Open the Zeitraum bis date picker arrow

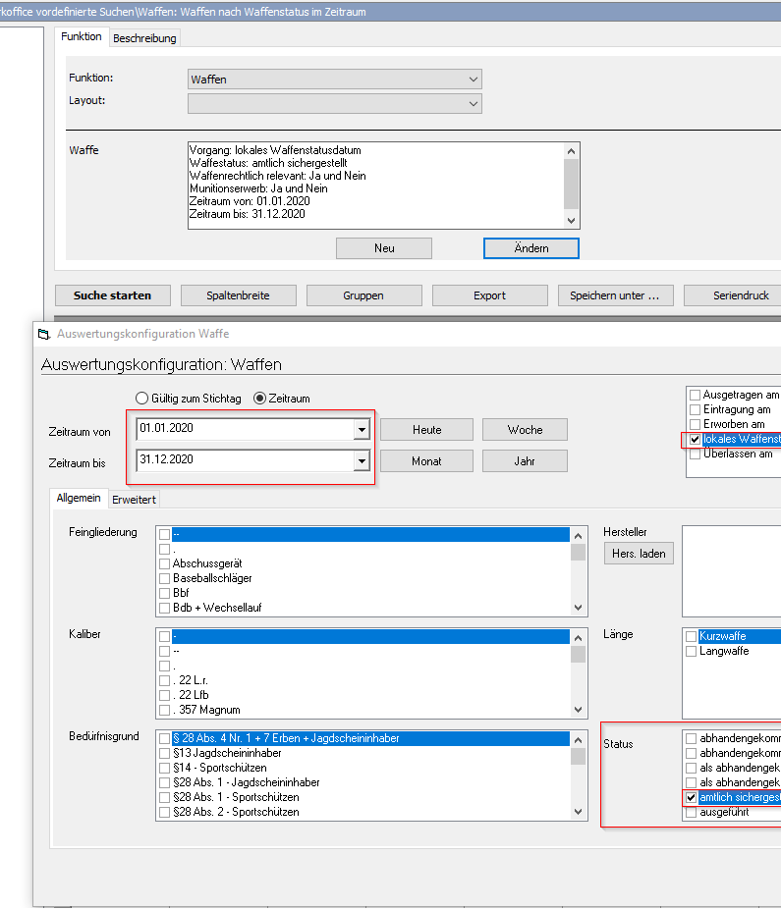pyautogui.click(x=362, y=461)
